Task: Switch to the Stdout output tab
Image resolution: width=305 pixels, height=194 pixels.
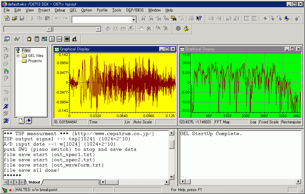Action: point(34,182)
